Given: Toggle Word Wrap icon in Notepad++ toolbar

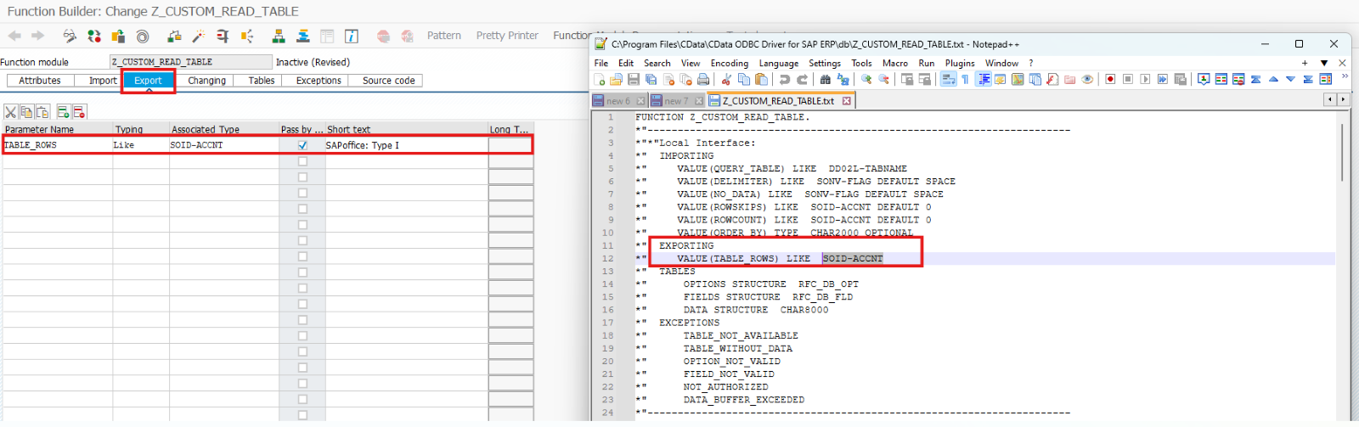Looking at the screenshot, I should pos(948,79).
